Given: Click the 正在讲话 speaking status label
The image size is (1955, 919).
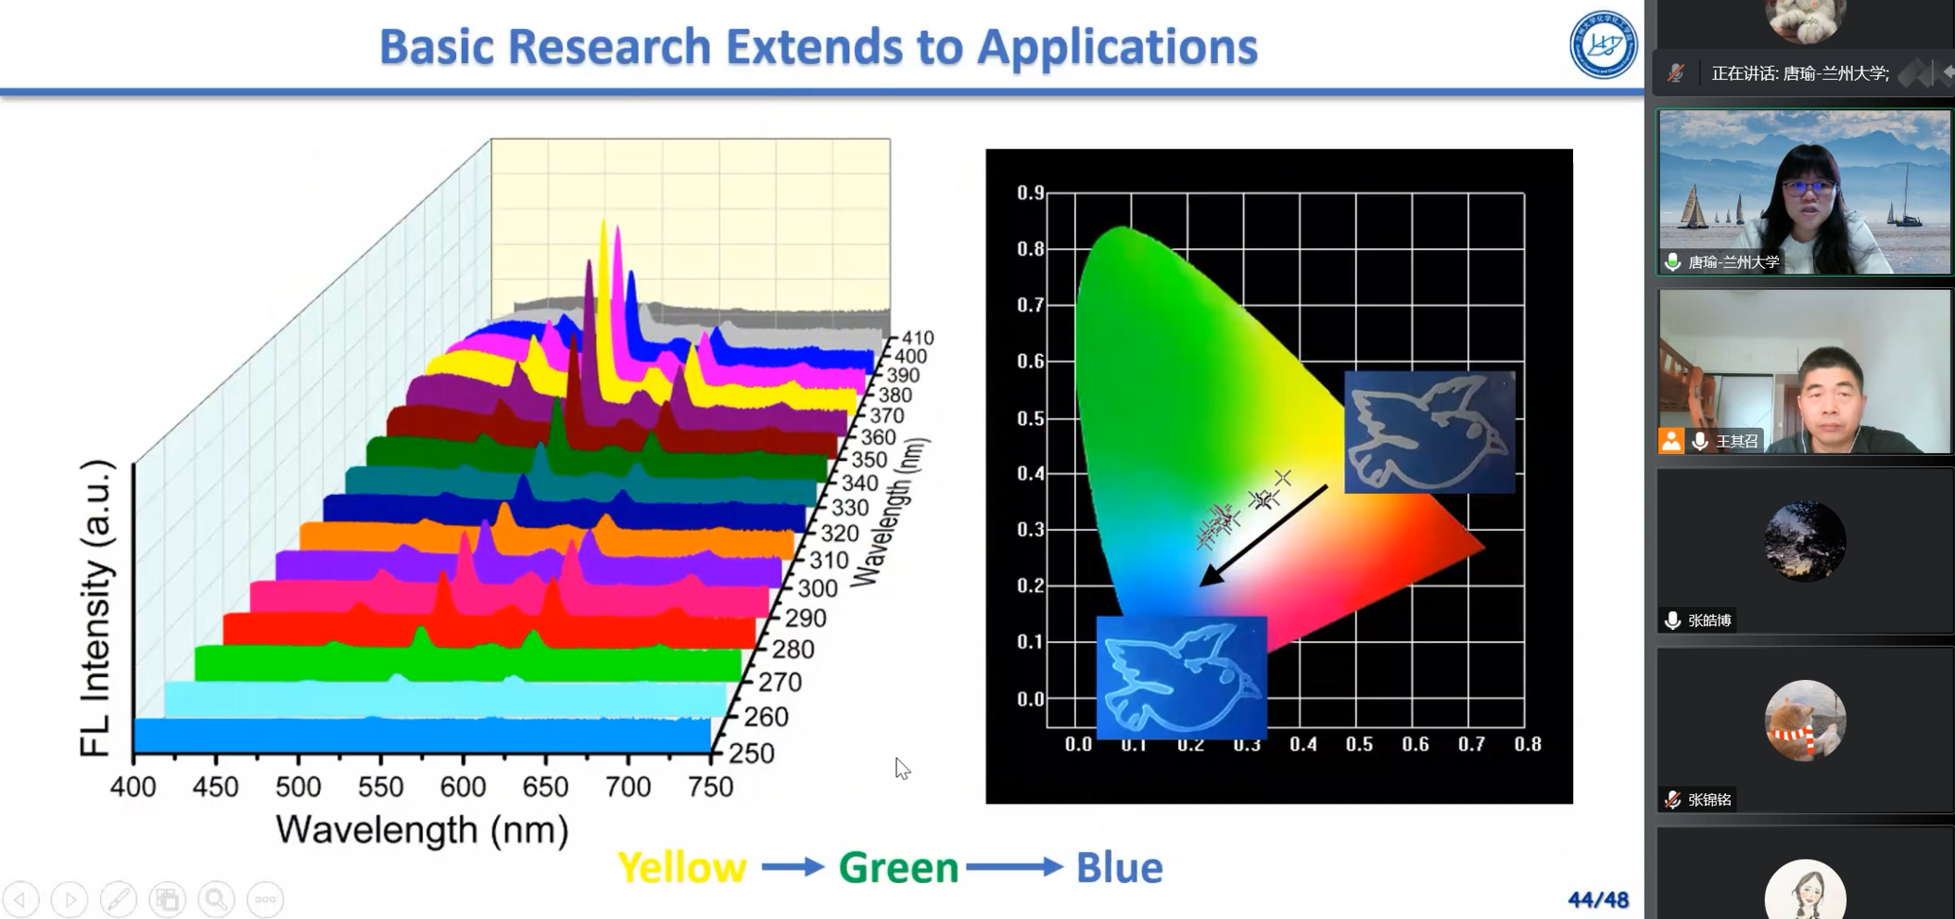Looking at the screenshot, I should coord(1799,73).
